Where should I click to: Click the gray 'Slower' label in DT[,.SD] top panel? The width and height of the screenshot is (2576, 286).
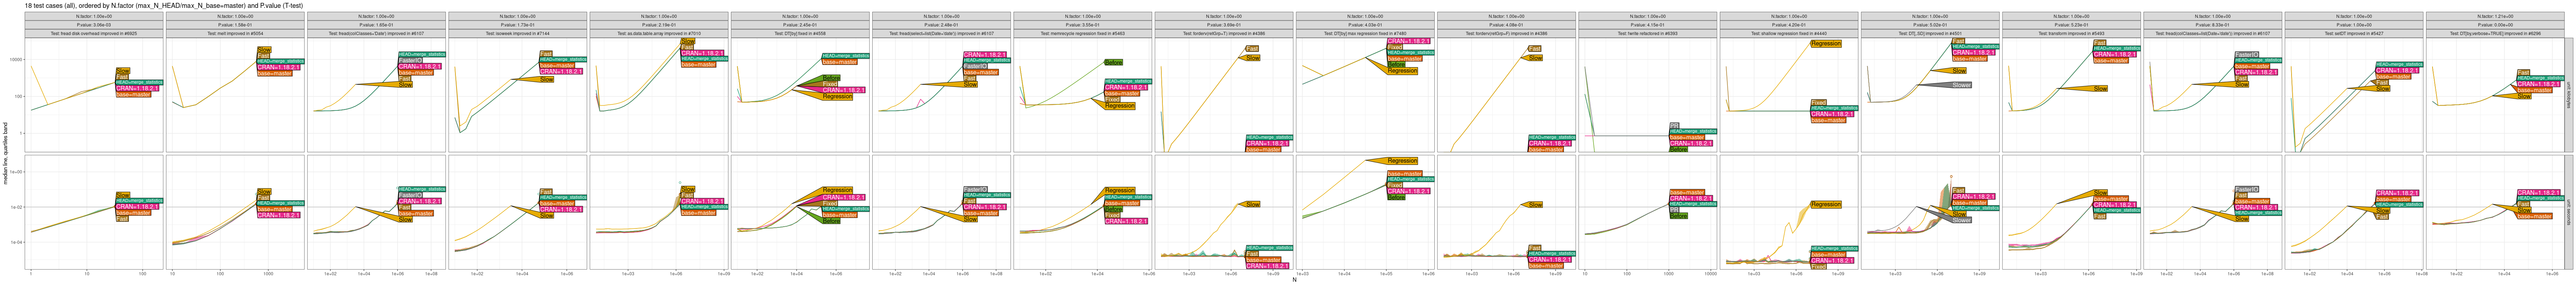[1961, 85]
